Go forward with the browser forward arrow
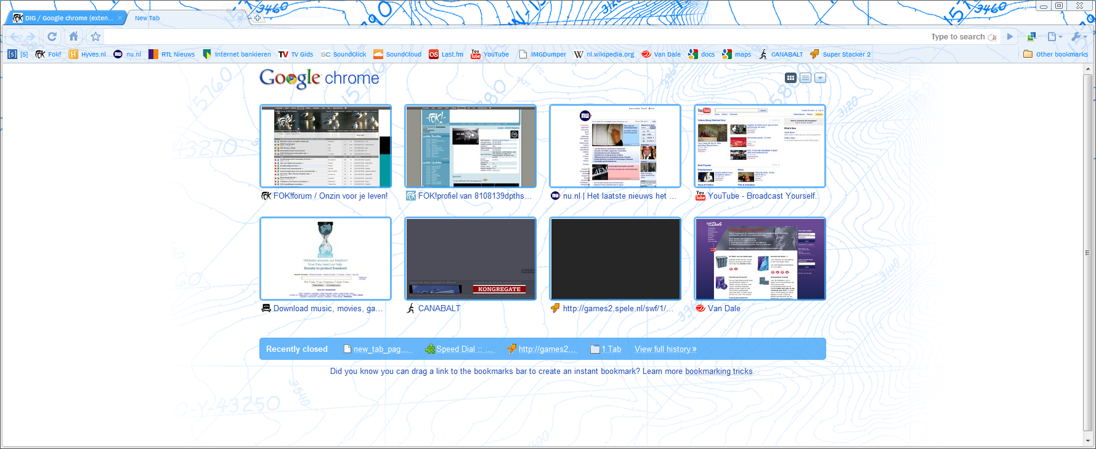The image size is (1096, 449). pyautogui.click(x=31, y=37)
